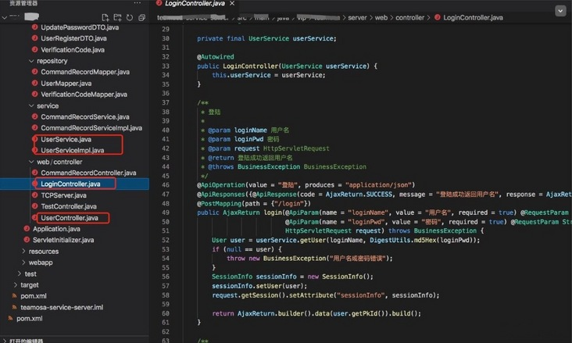Collapse the service folder
572x343 pixels.
31,105
